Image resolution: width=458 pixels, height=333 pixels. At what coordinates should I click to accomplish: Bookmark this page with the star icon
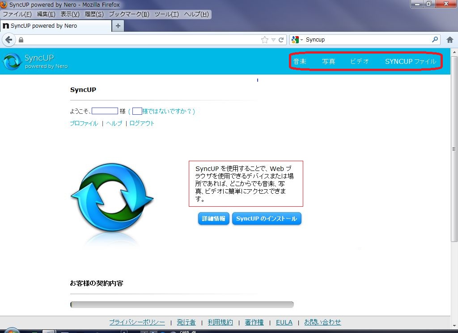(265, 39)
